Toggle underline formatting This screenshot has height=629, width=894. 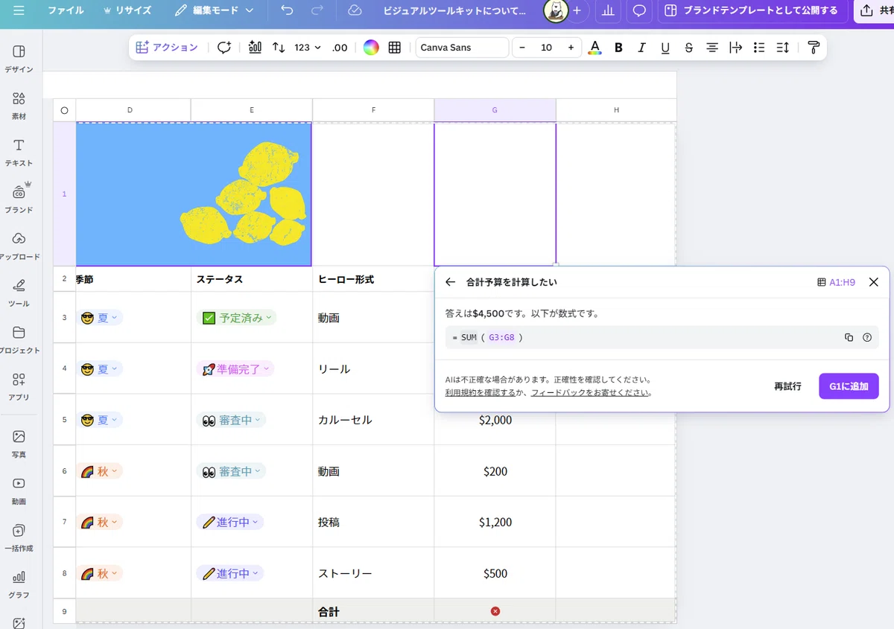(x=665, y=47)
